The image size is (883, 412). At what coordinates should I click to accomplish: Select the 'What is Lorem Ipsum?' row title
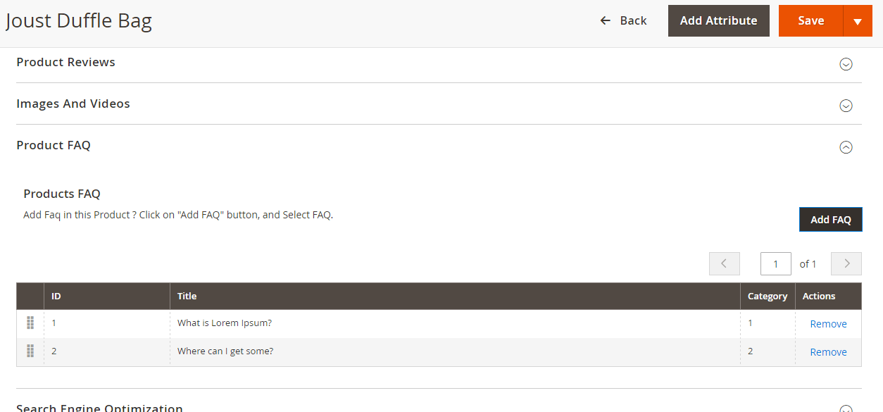point(225,323)
